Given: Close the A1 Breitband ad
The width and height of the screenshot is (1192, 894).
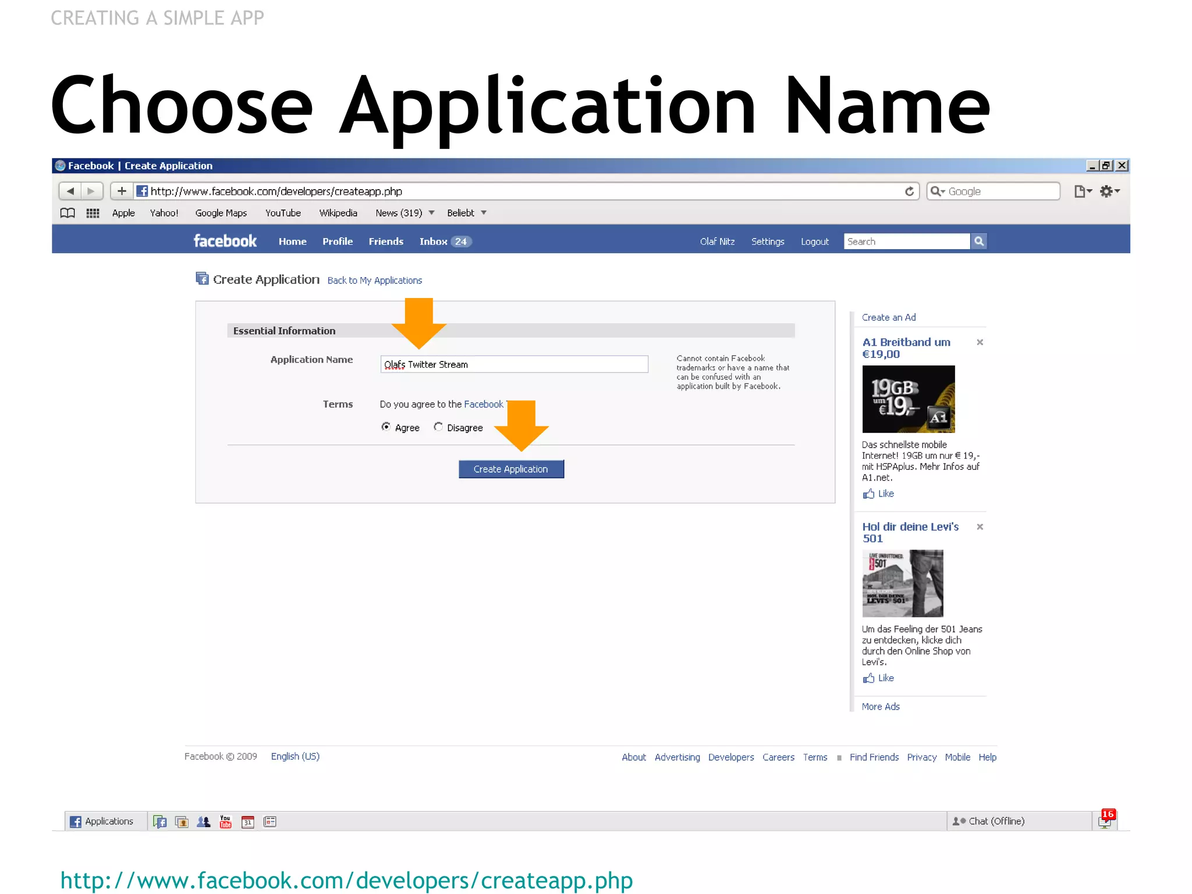Looking at the screenshot, I should point(980,342).
